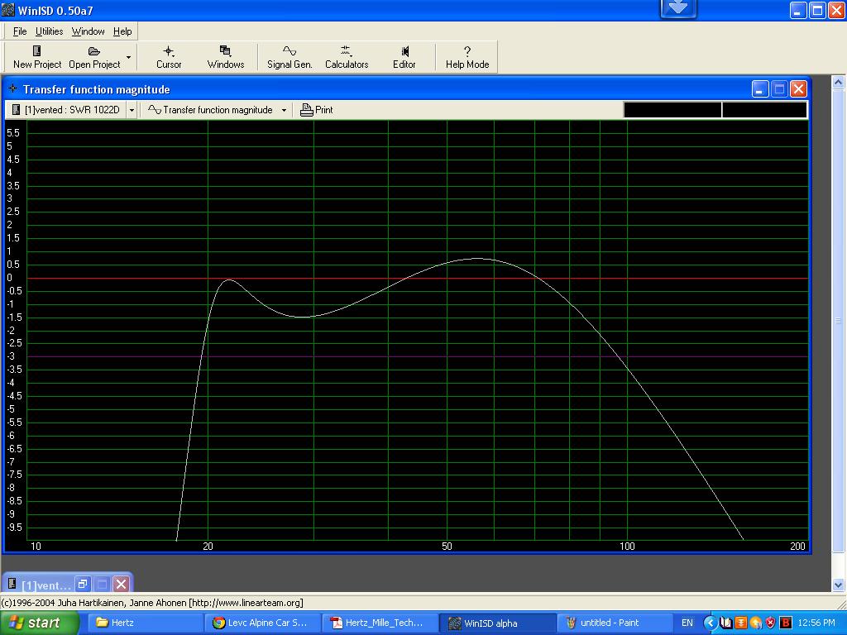Expand the Open Project dropdown arrow

[x=128, y=57]
